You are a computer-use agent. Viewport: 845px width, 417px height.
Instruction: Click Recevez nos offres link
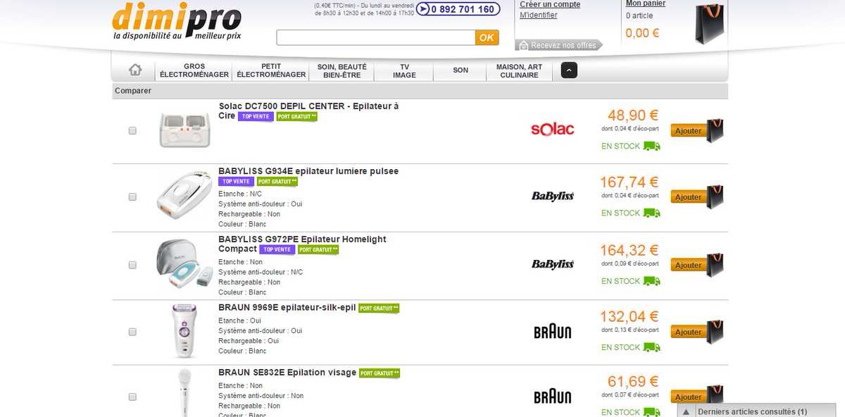561,45
